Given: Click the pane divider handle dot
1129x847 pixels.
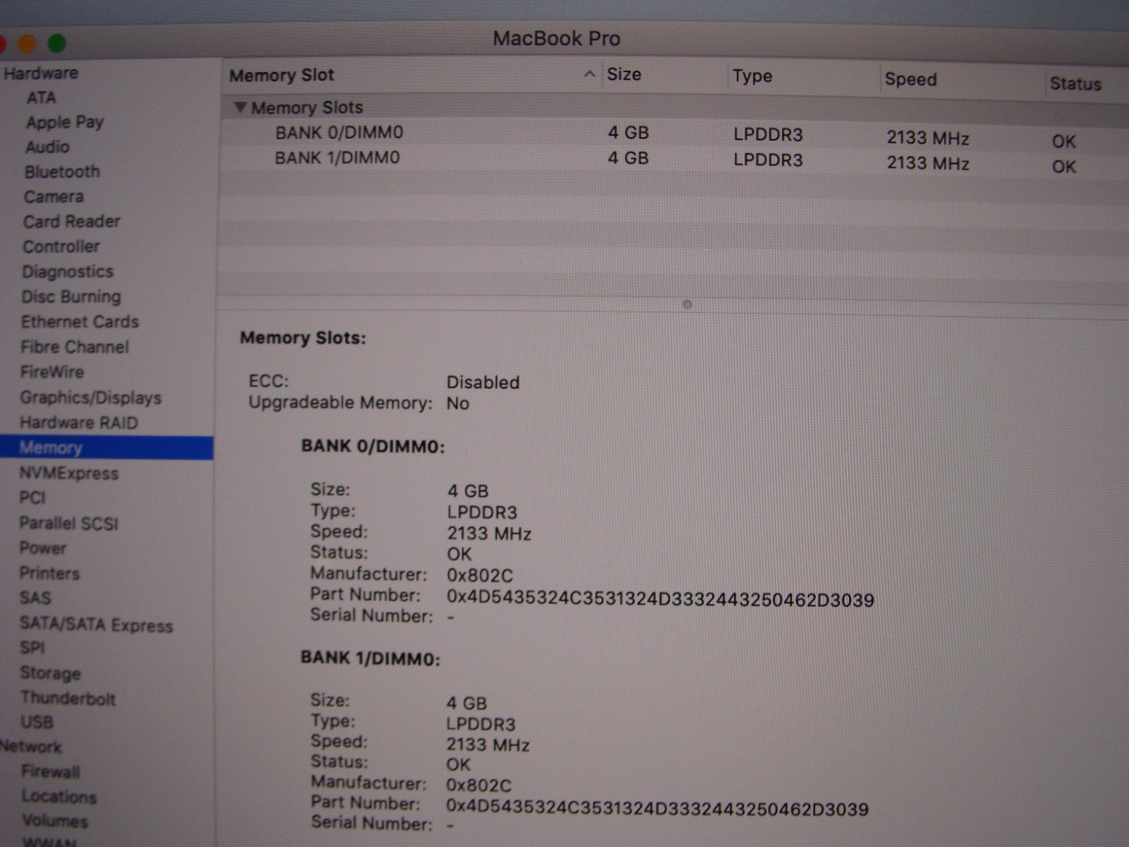Looking at the screenshot, I should [x=687, y=305].
